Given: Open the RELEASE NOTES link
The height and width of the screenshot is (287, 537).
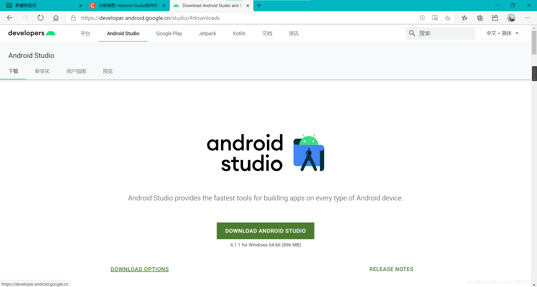Looking at the screenshot, I should click(391, 269).
